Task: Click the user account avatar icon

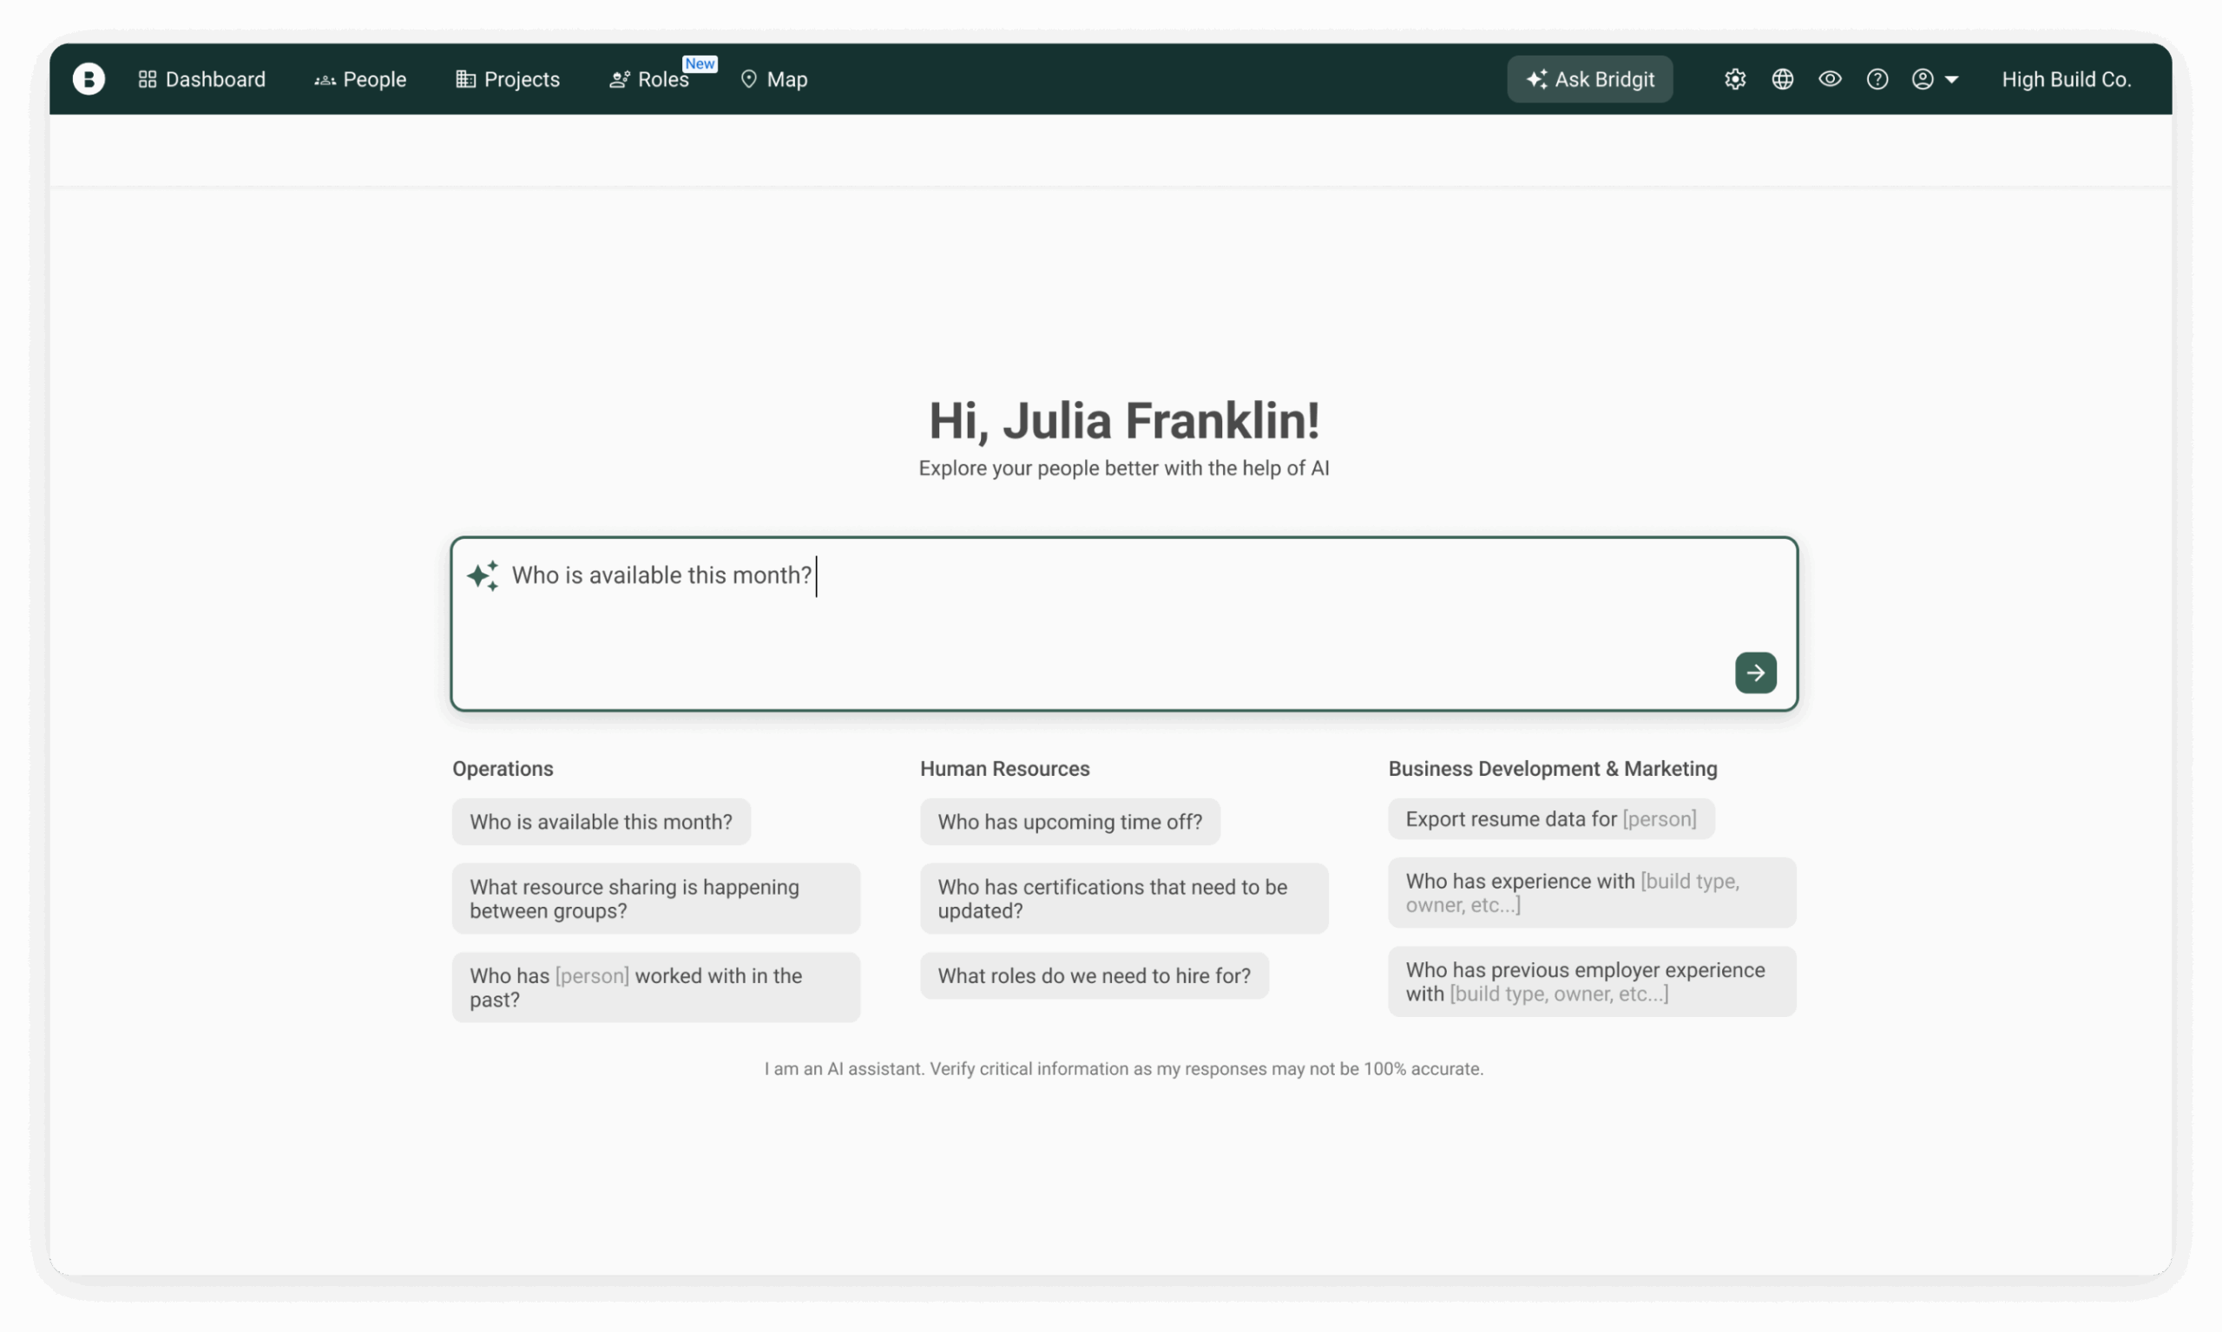Action: (1923, 79)
